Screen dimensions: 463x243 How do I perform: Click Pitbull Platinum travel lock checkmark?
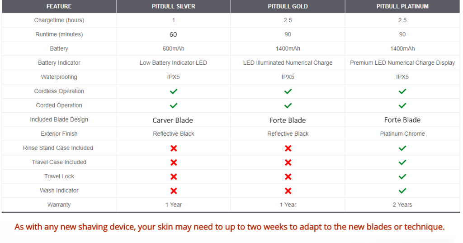click(x=402, y=176)
